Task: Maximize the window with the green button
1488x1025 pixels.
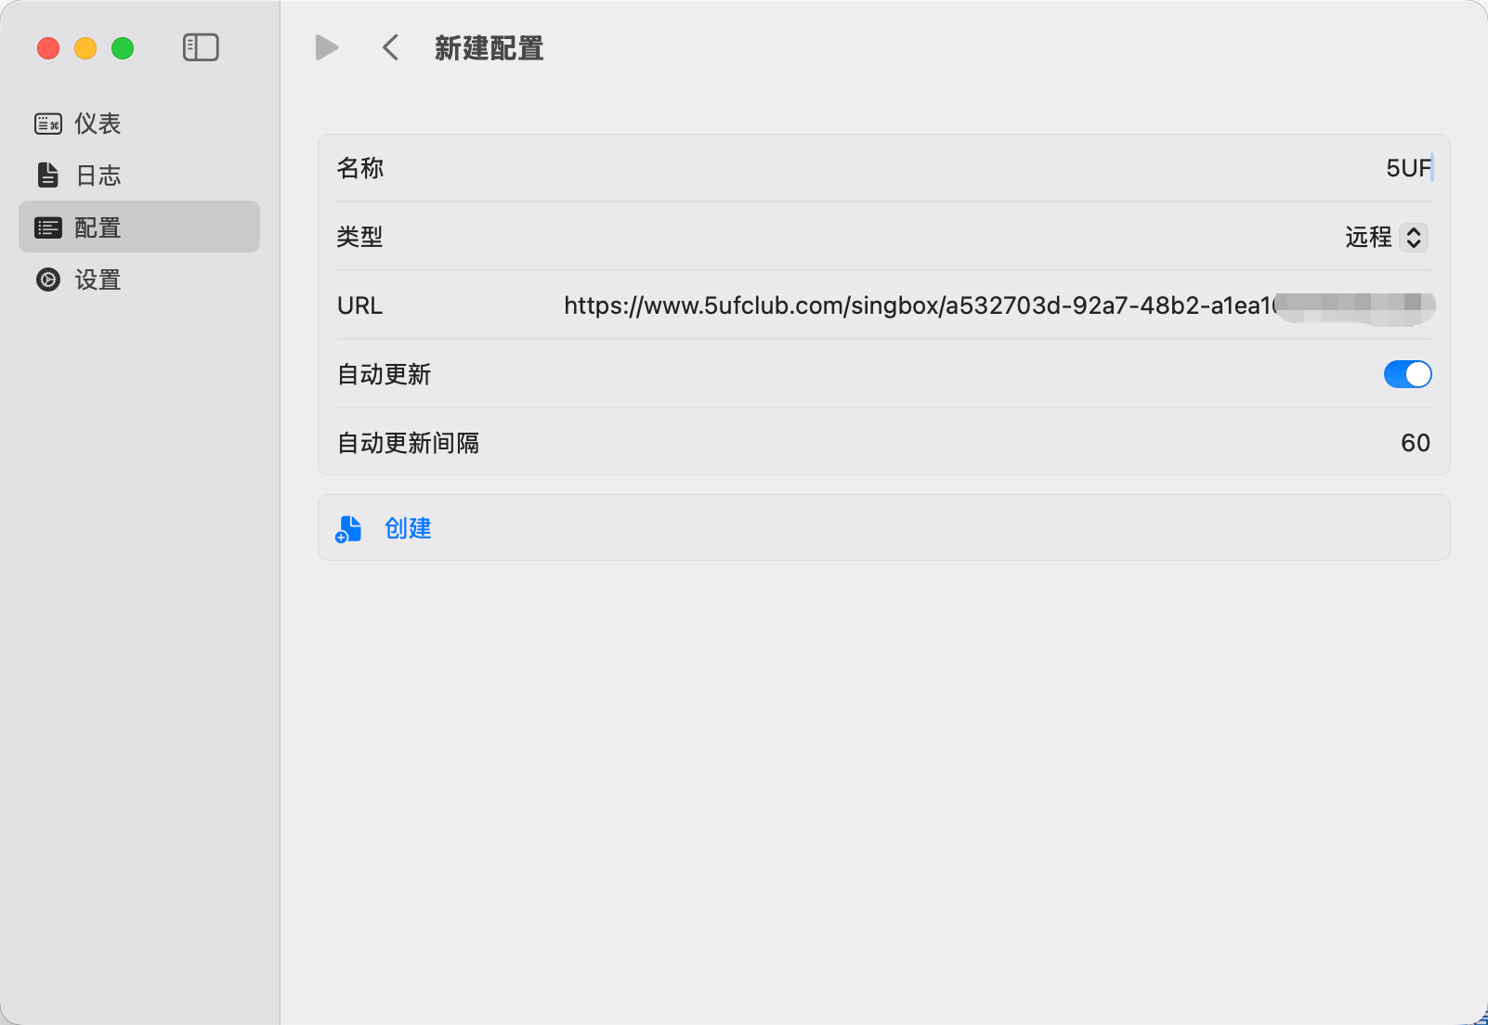Action: click(123, 48)
